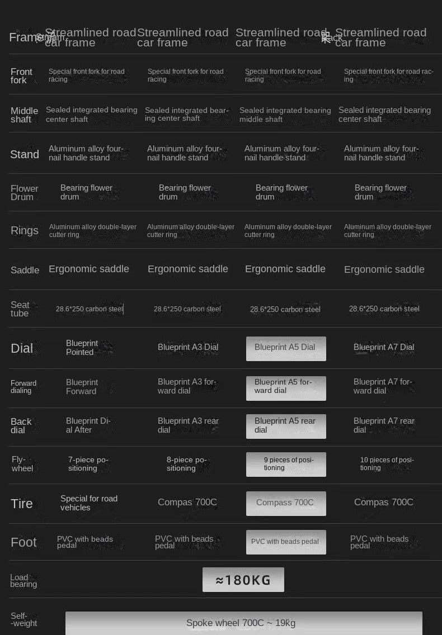Select the Blueprint A3 Dial text
Viewport: 442px width, 635px height.
188,347
